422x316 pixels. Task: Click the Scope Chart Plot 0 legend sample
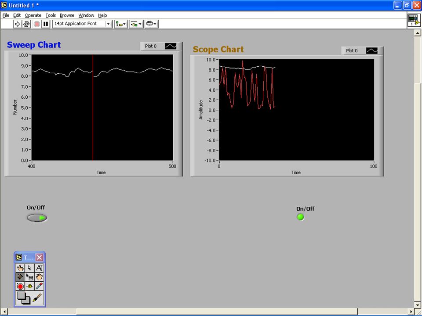(x=372, y=50)
